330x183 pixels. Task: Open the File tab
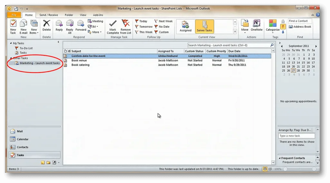(x=14, y=15)
